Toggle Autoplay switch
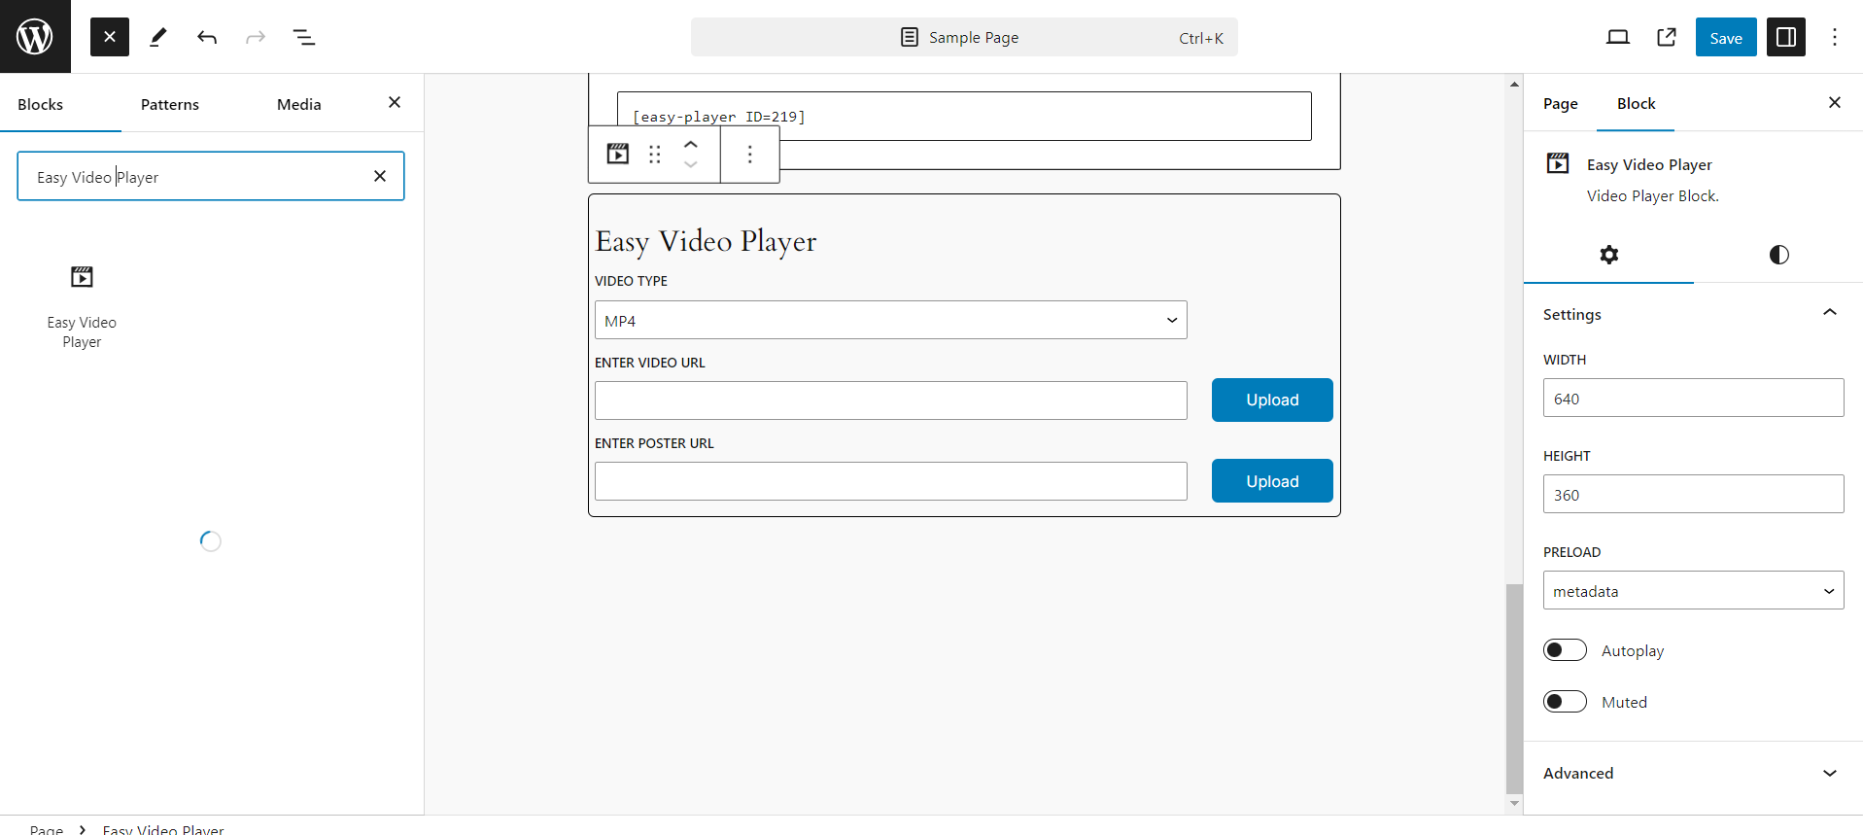 [x=1565, y=650]
